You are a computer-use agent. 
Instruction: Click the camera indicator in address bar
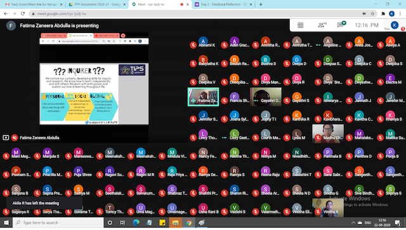pos(364,14)
